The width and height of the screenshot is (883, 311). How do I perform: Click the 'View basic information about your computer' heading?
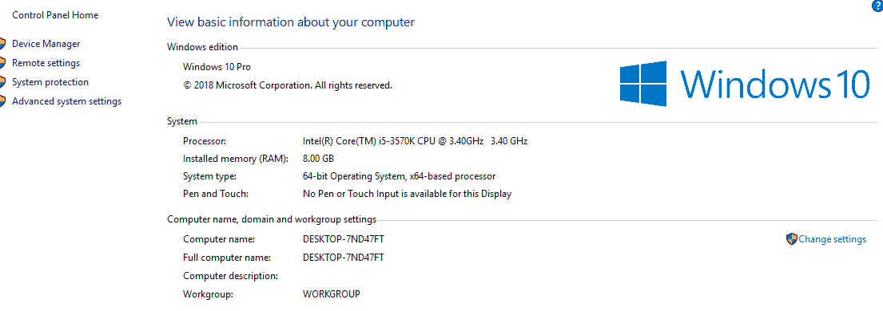click(x=291, y=22)
